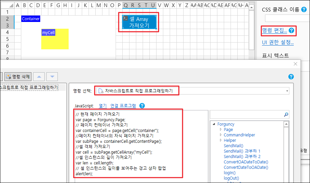Expand the CommandHelper tree node
The height and width of the screenshot is (183, 310).
click(x=221, y=135)
